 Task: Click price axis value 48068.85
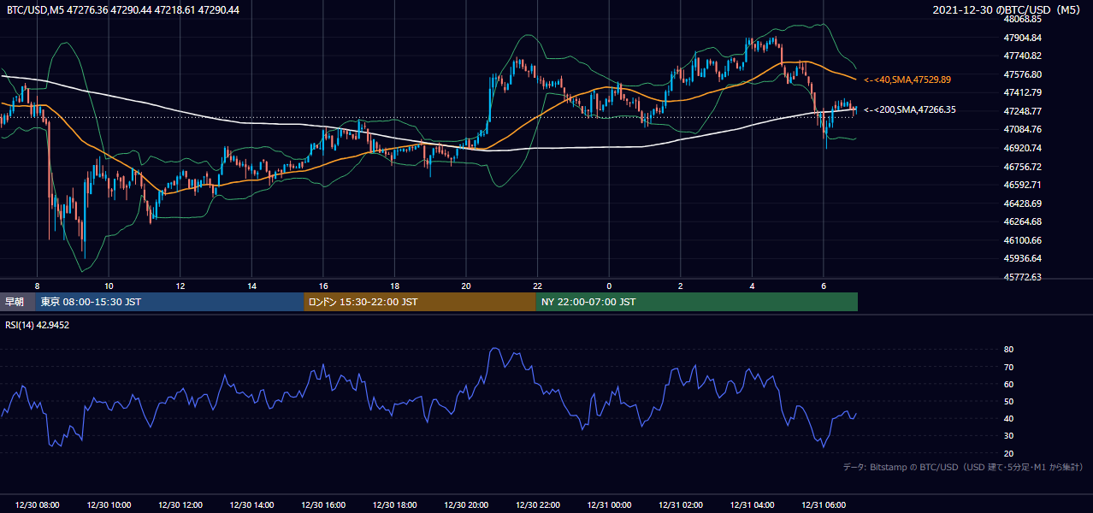[1023, 19]
